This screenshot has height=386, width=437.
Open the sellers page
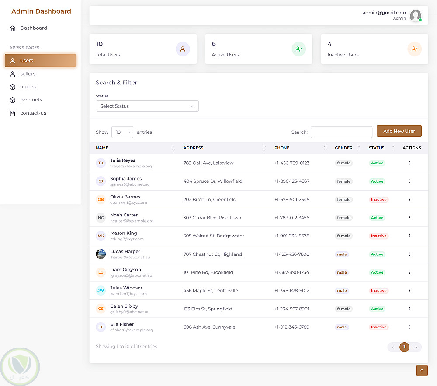point(40,74)
